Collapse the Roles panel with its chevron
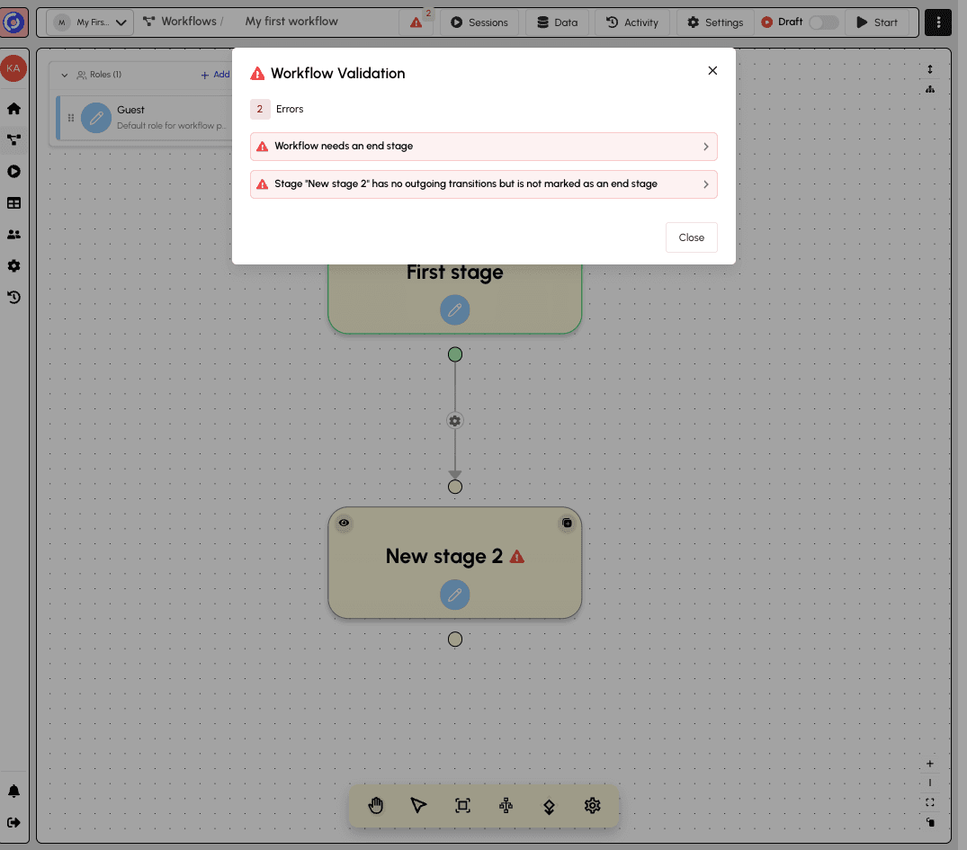This screenshot has width=967, height=850. pyautogui.click(x=63, y=75)
